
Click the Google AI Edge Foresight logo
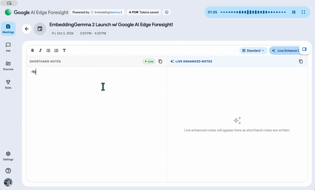[x=36, y=12]
